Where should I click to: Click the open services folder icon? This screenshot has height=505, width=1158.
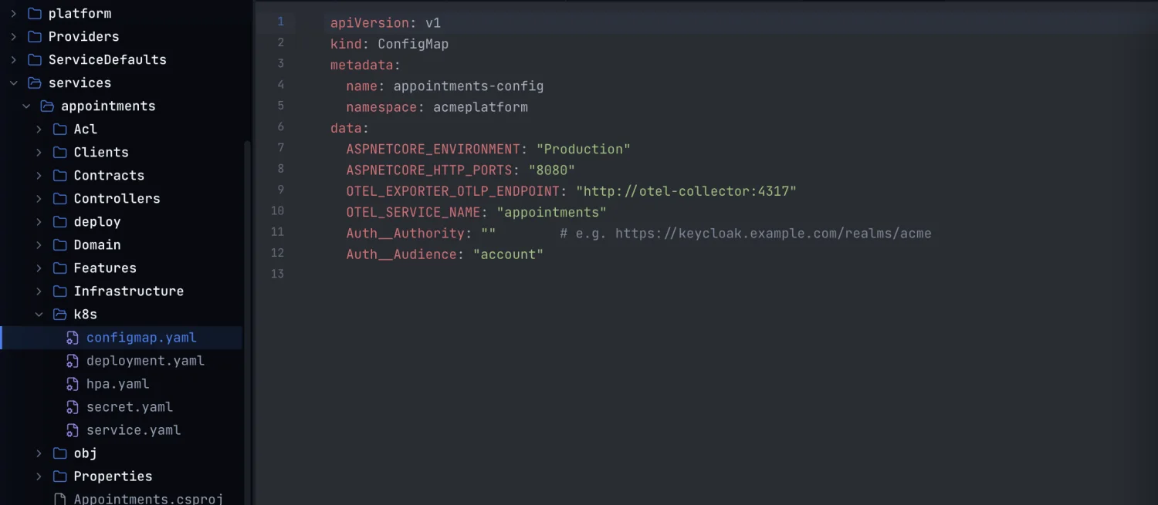pyautogui.click(x=34, y=83)
